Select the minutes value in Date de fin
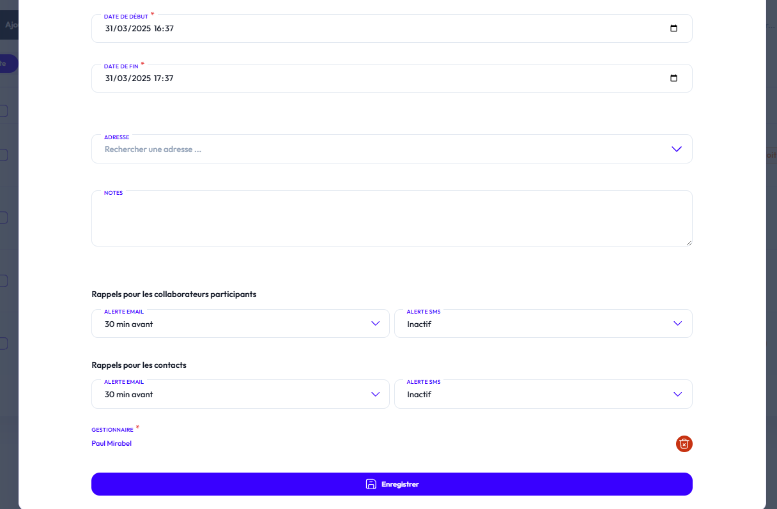This screenshot has width=777, height=509. coord(169,79)
